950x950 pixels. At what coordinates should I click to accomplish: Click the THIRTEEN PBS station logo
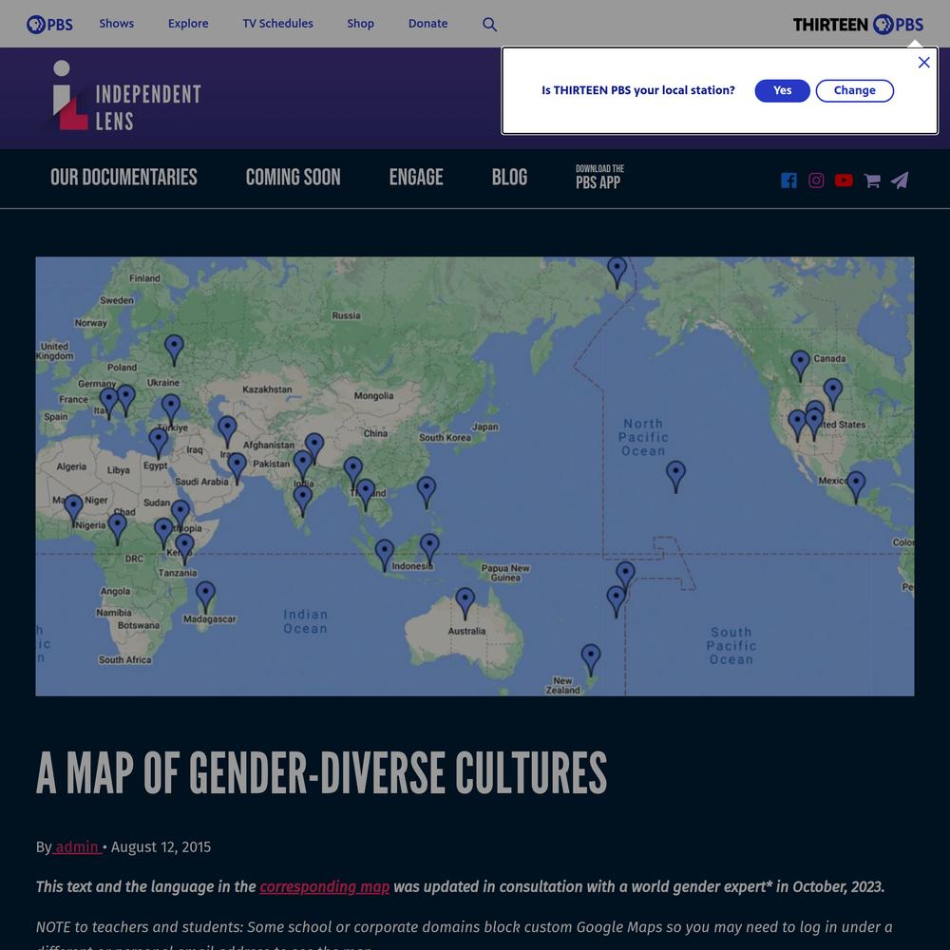[x=858, y=25]
